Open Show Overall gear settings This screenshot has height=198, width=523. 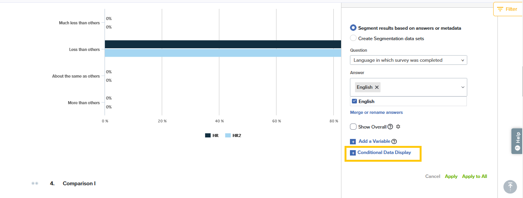pos(398,127)
